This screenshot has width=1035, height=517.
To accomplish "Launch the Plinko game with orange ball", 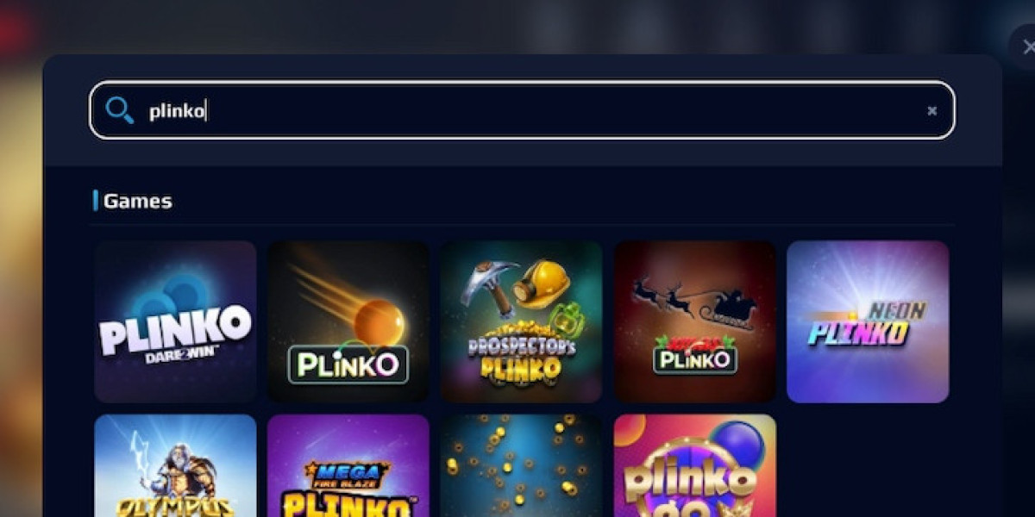I will [348, 321].
